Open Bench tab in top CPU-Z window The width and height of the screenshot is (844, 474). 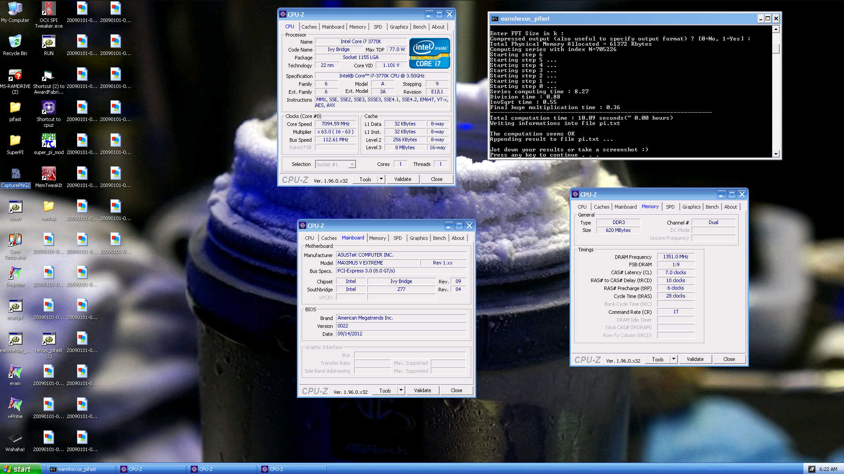419,27
